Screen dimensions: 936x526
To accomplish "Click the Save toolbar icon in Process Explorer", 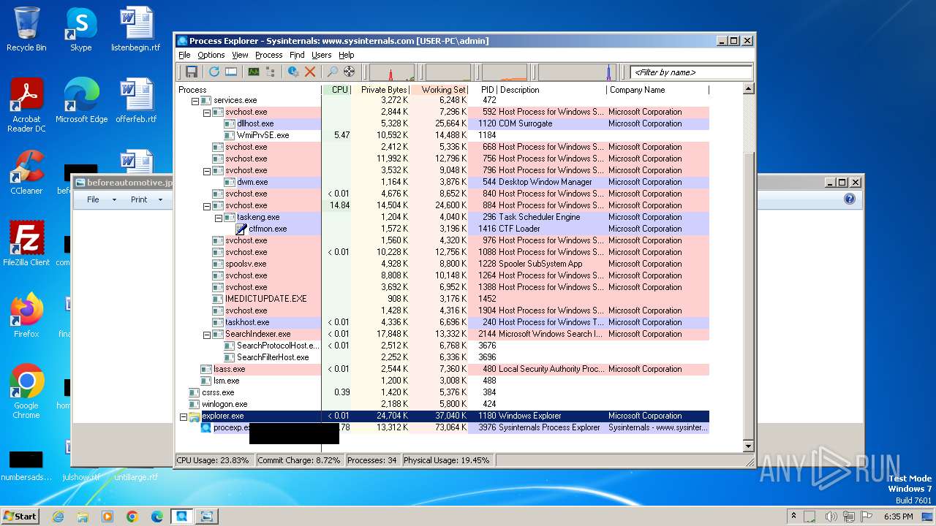I will pos(191,72).
